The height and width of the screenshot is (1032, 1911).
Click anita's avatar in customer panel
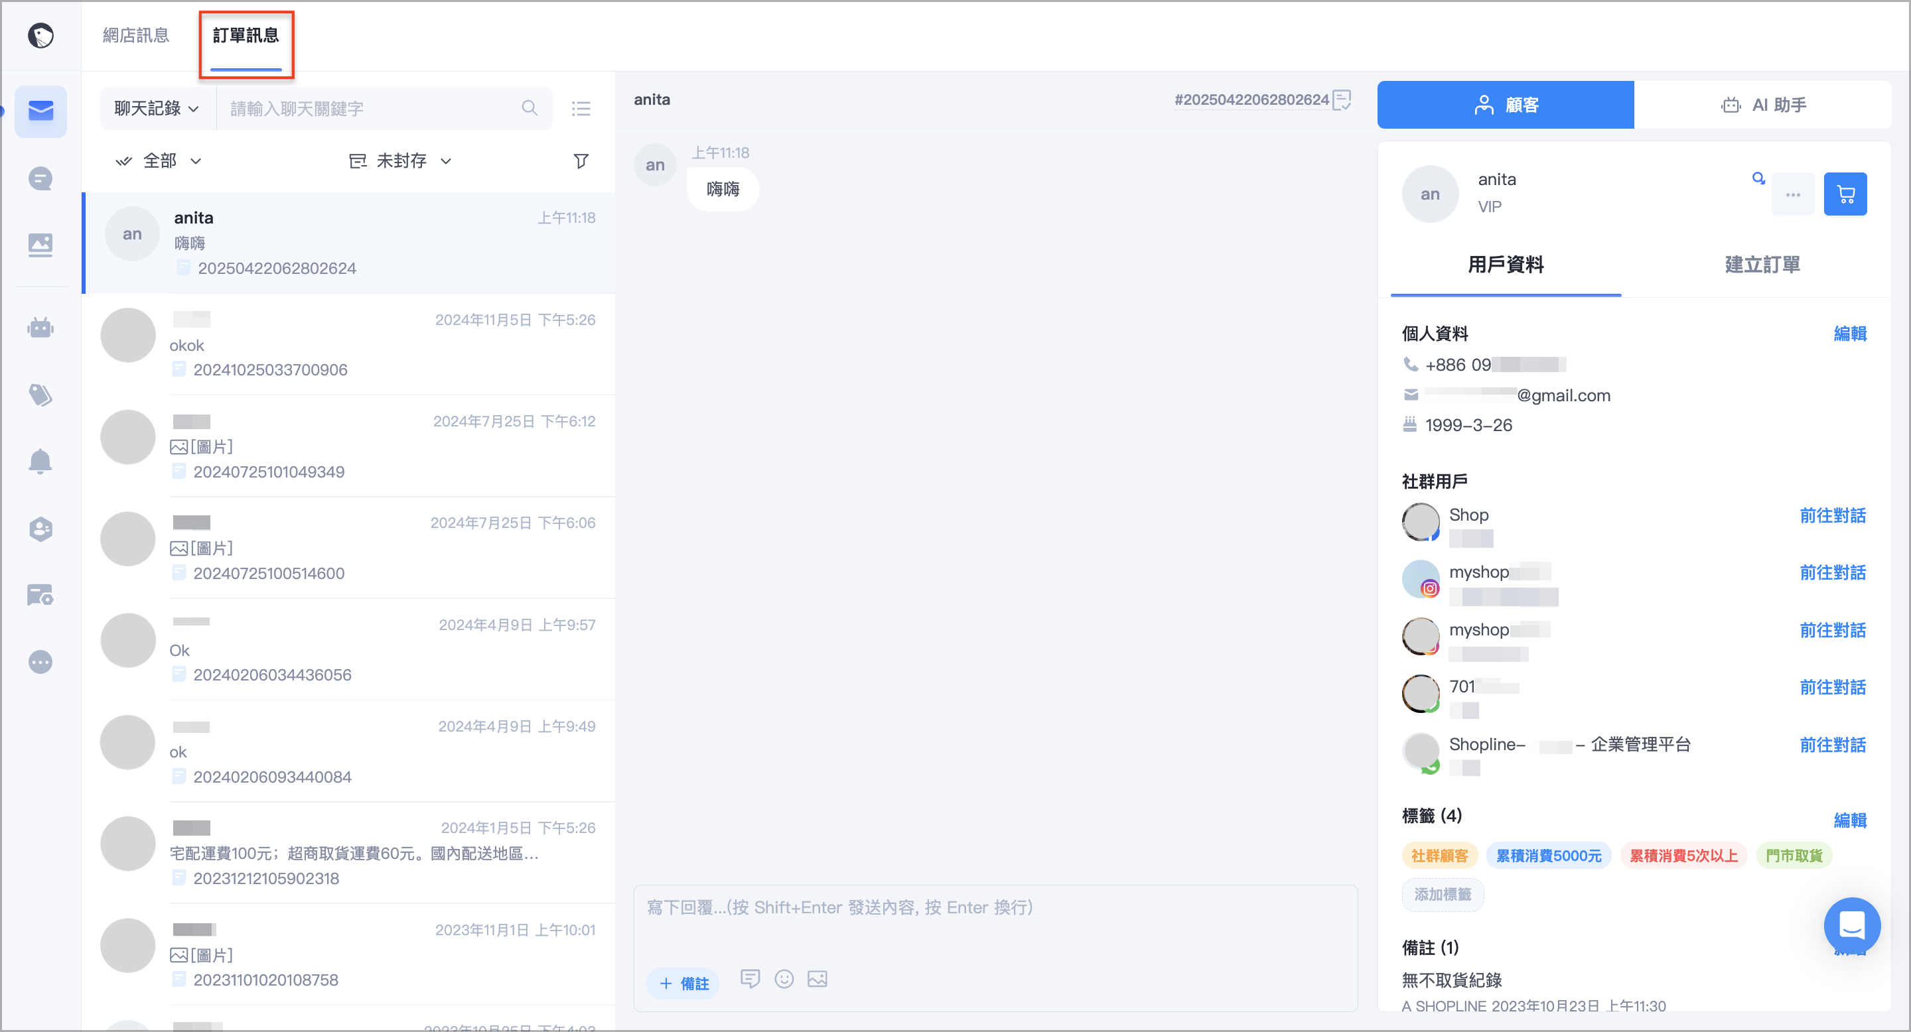pos(1429,194)
